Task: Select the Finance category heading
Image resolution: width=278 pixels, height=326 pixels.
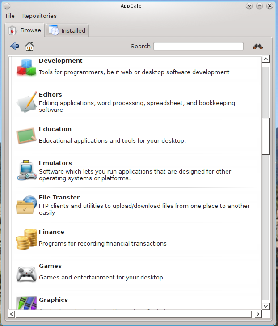Action: (x=51, y=232)
